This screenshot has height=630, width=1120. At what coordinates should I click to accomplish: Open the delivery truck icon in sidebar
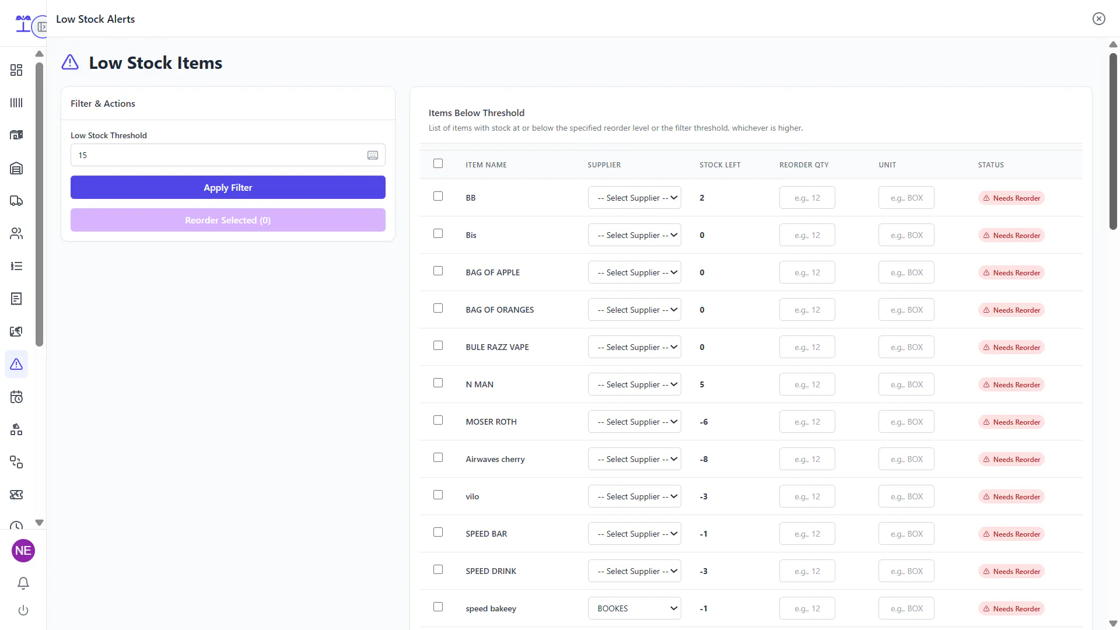[x=16, y=201]
